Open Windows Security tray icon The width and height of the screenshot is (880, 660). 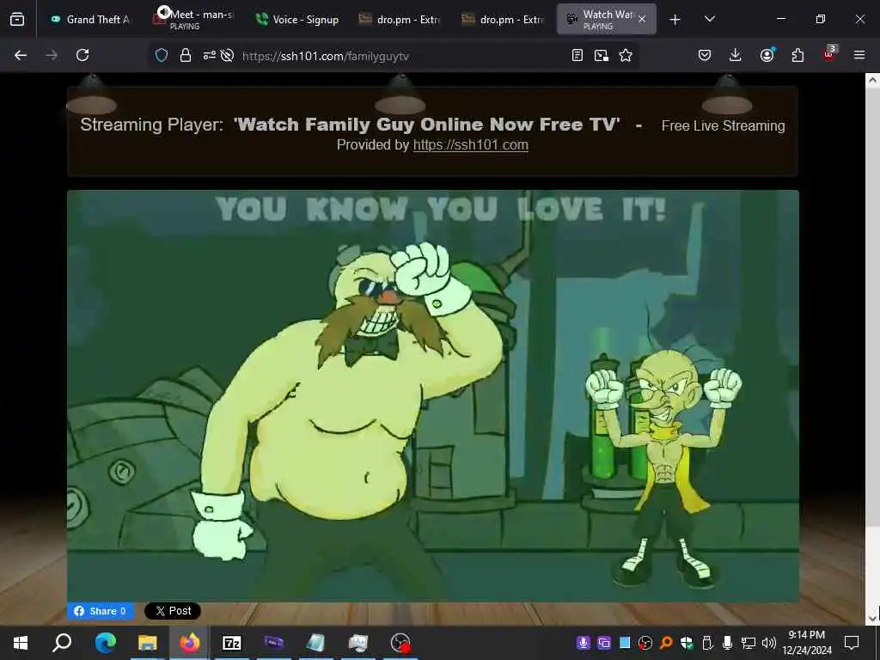tap(687, 643)
